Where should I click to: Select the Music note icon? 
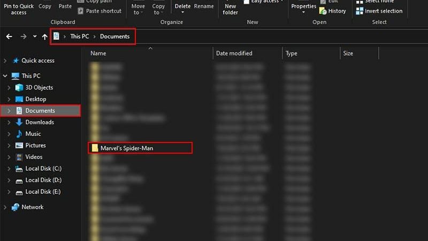coord(19,133)
